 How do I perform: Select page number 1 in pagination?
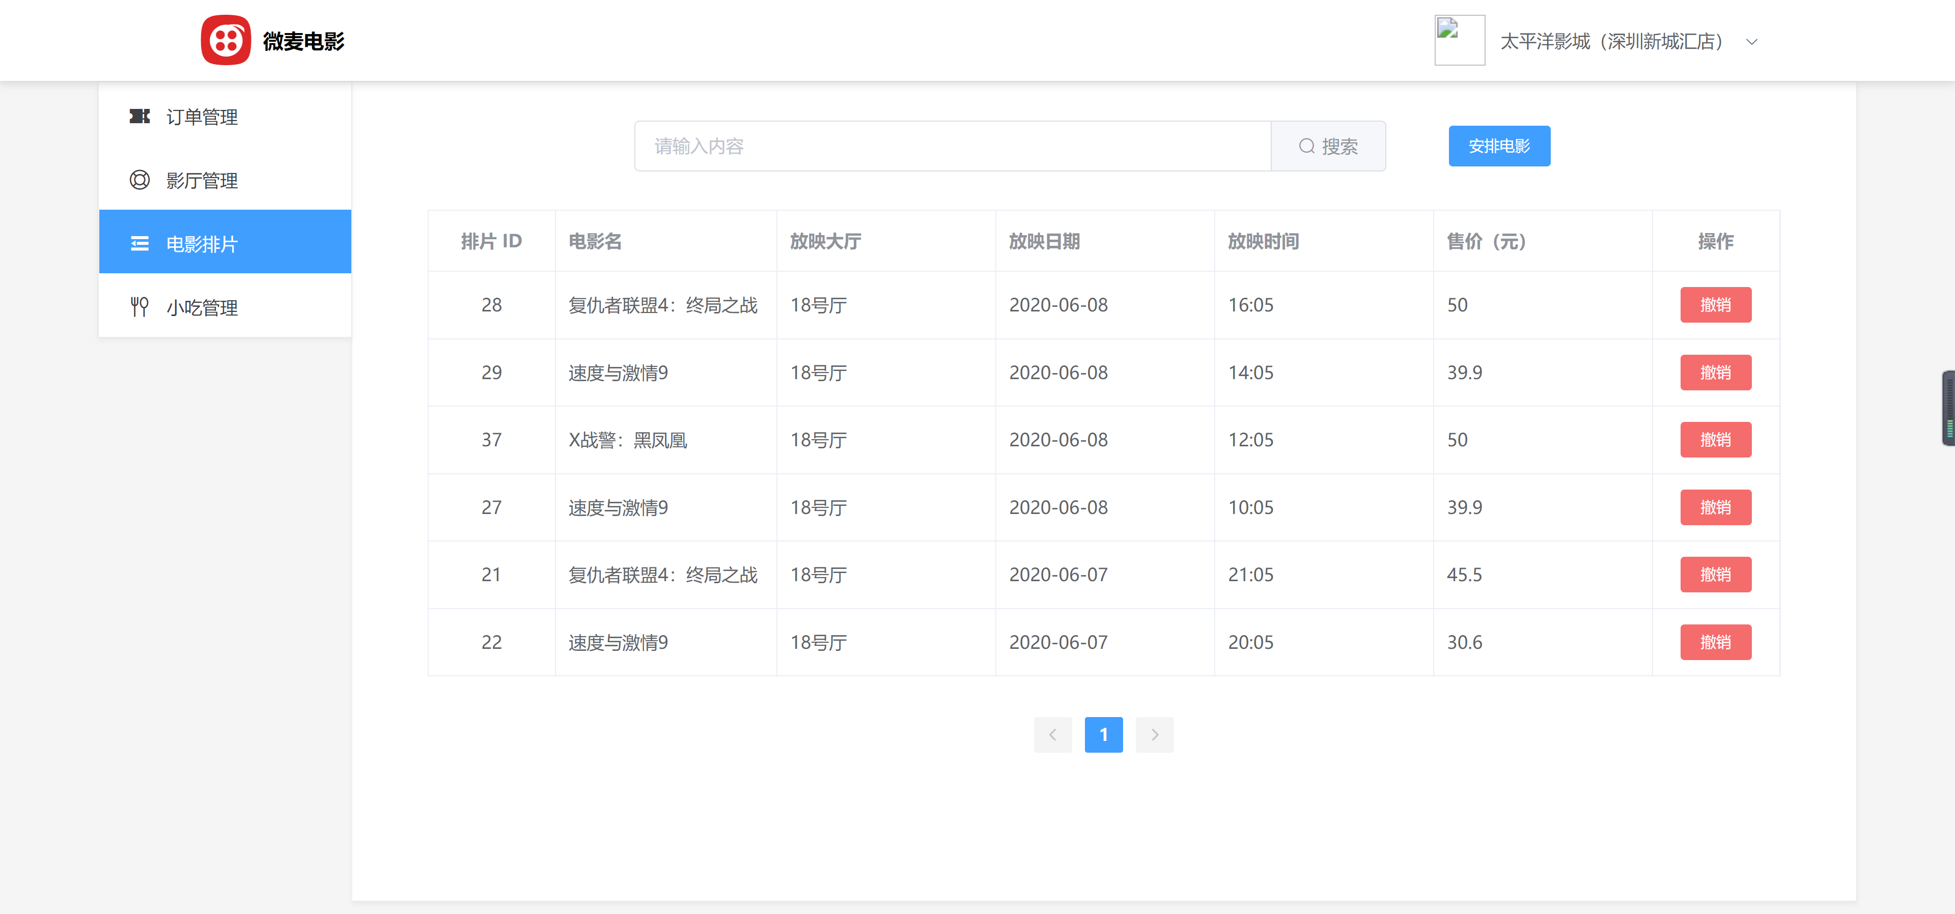[x=1103, y=734]
